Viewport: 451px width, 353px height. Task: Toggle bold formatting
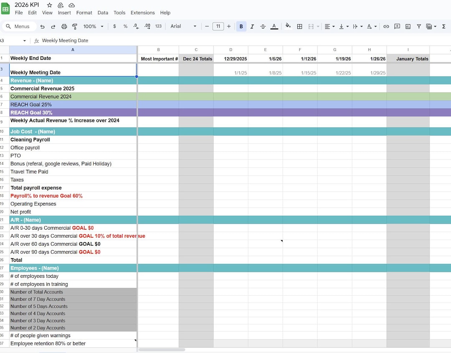click(x=241, y=26)
